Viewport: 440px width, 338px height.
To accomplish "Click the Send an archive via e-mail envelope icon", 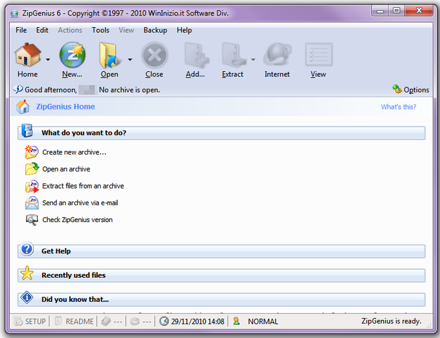I will [32, 203].
